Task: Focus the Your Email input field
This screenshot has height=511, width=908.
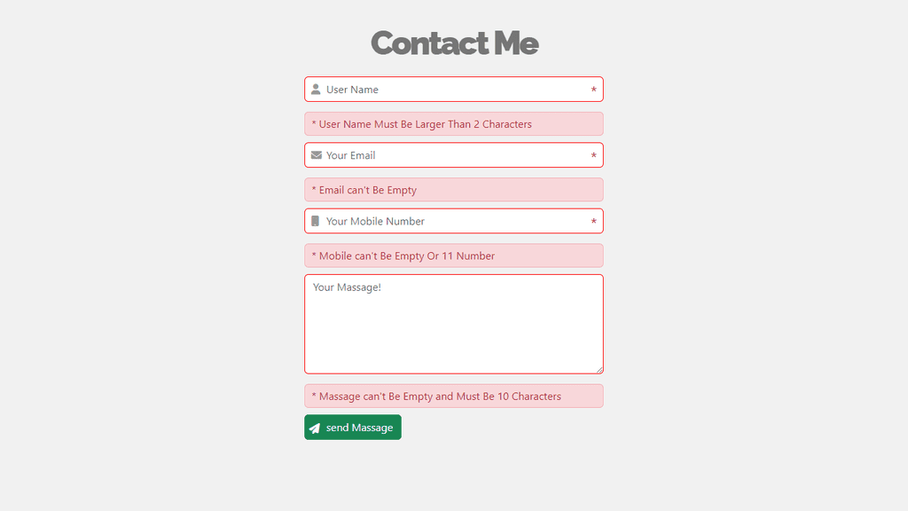Action: (x=454, y=155)
